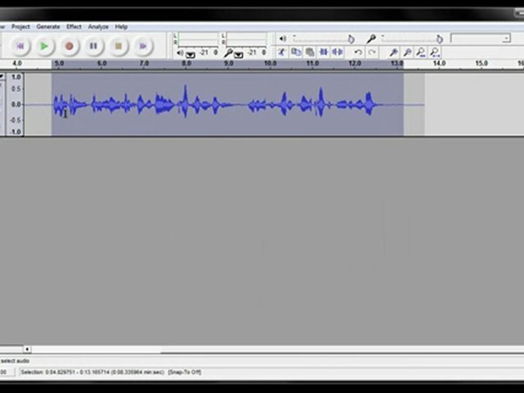This screenshot has height=393, width=524.
Task: Click the 8.0 mark on the timeline ruler
Action: tap(187, 63)
